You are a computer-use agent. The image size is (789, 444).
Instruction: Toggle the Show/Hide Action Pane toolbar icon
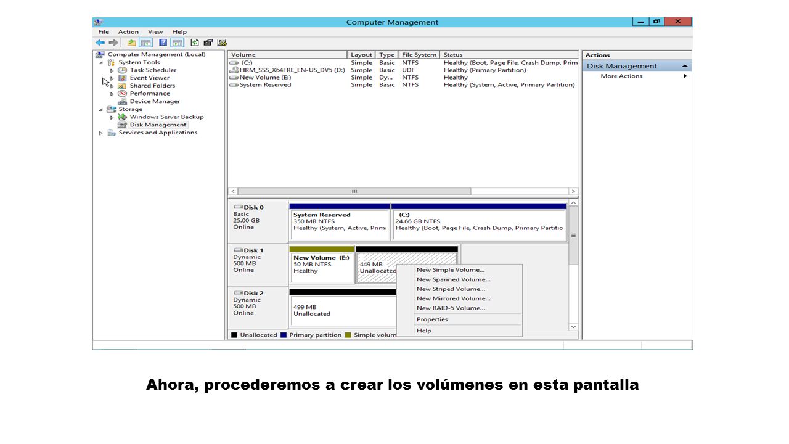point(178,43)
